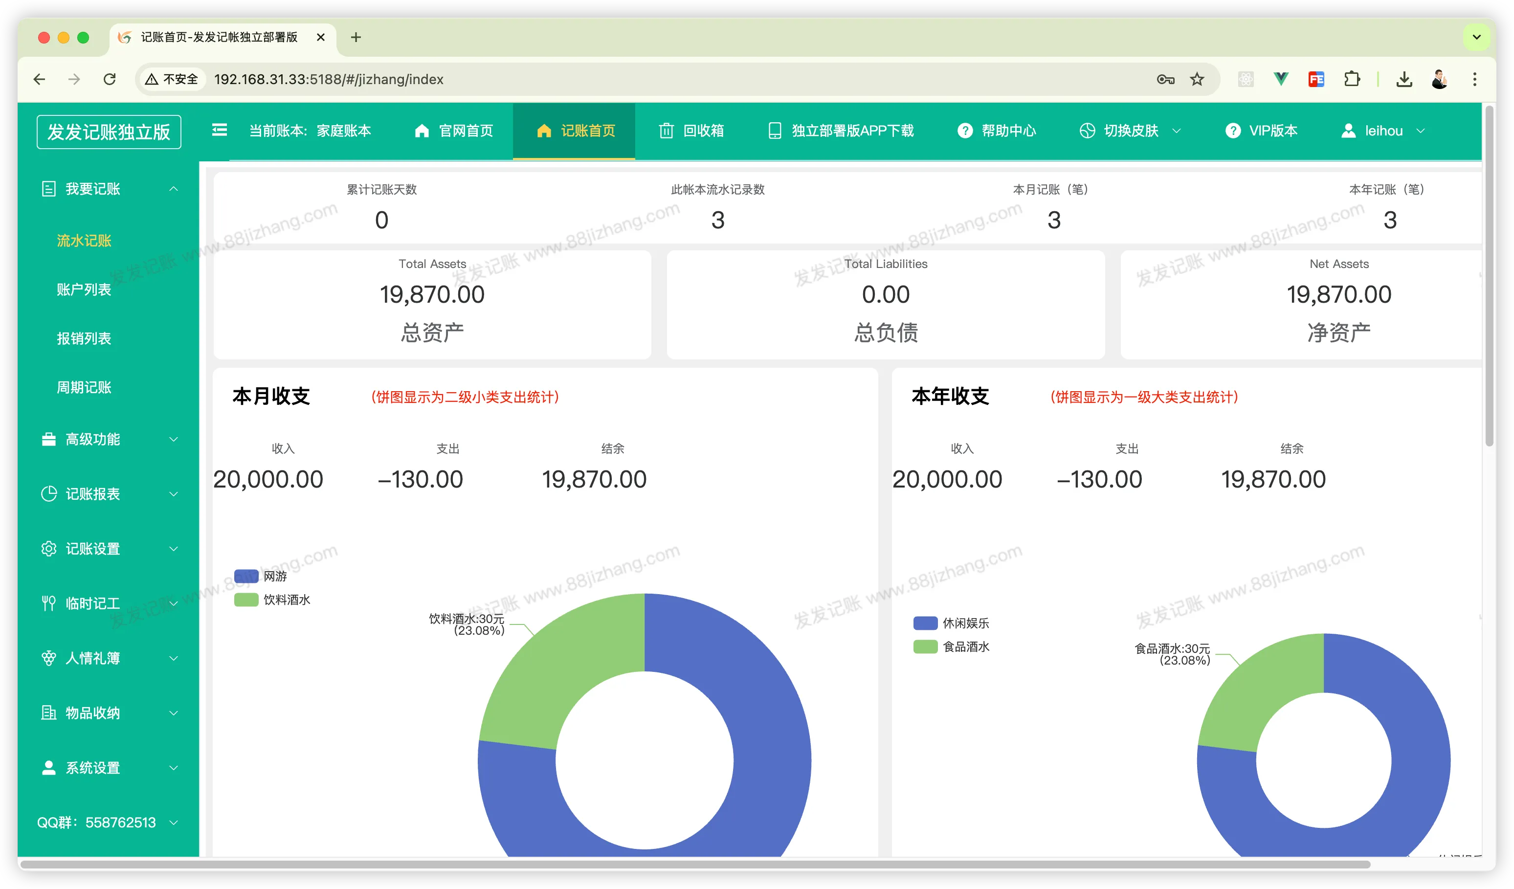Toggle 网游 series in monthly pie legend
Image resolution: width=1514 pixels, height=889 pixels.
point(261,576)
